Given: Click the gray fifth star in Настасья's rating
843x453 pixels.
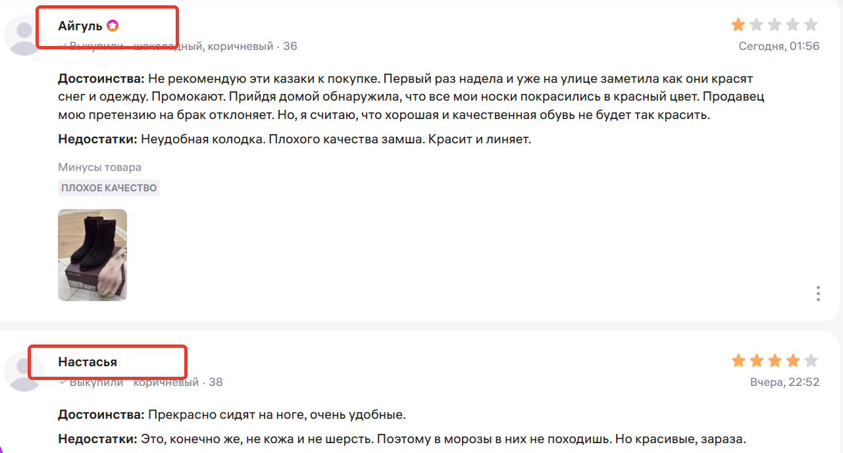Looking at the screenshot, I should pos(809,360).
